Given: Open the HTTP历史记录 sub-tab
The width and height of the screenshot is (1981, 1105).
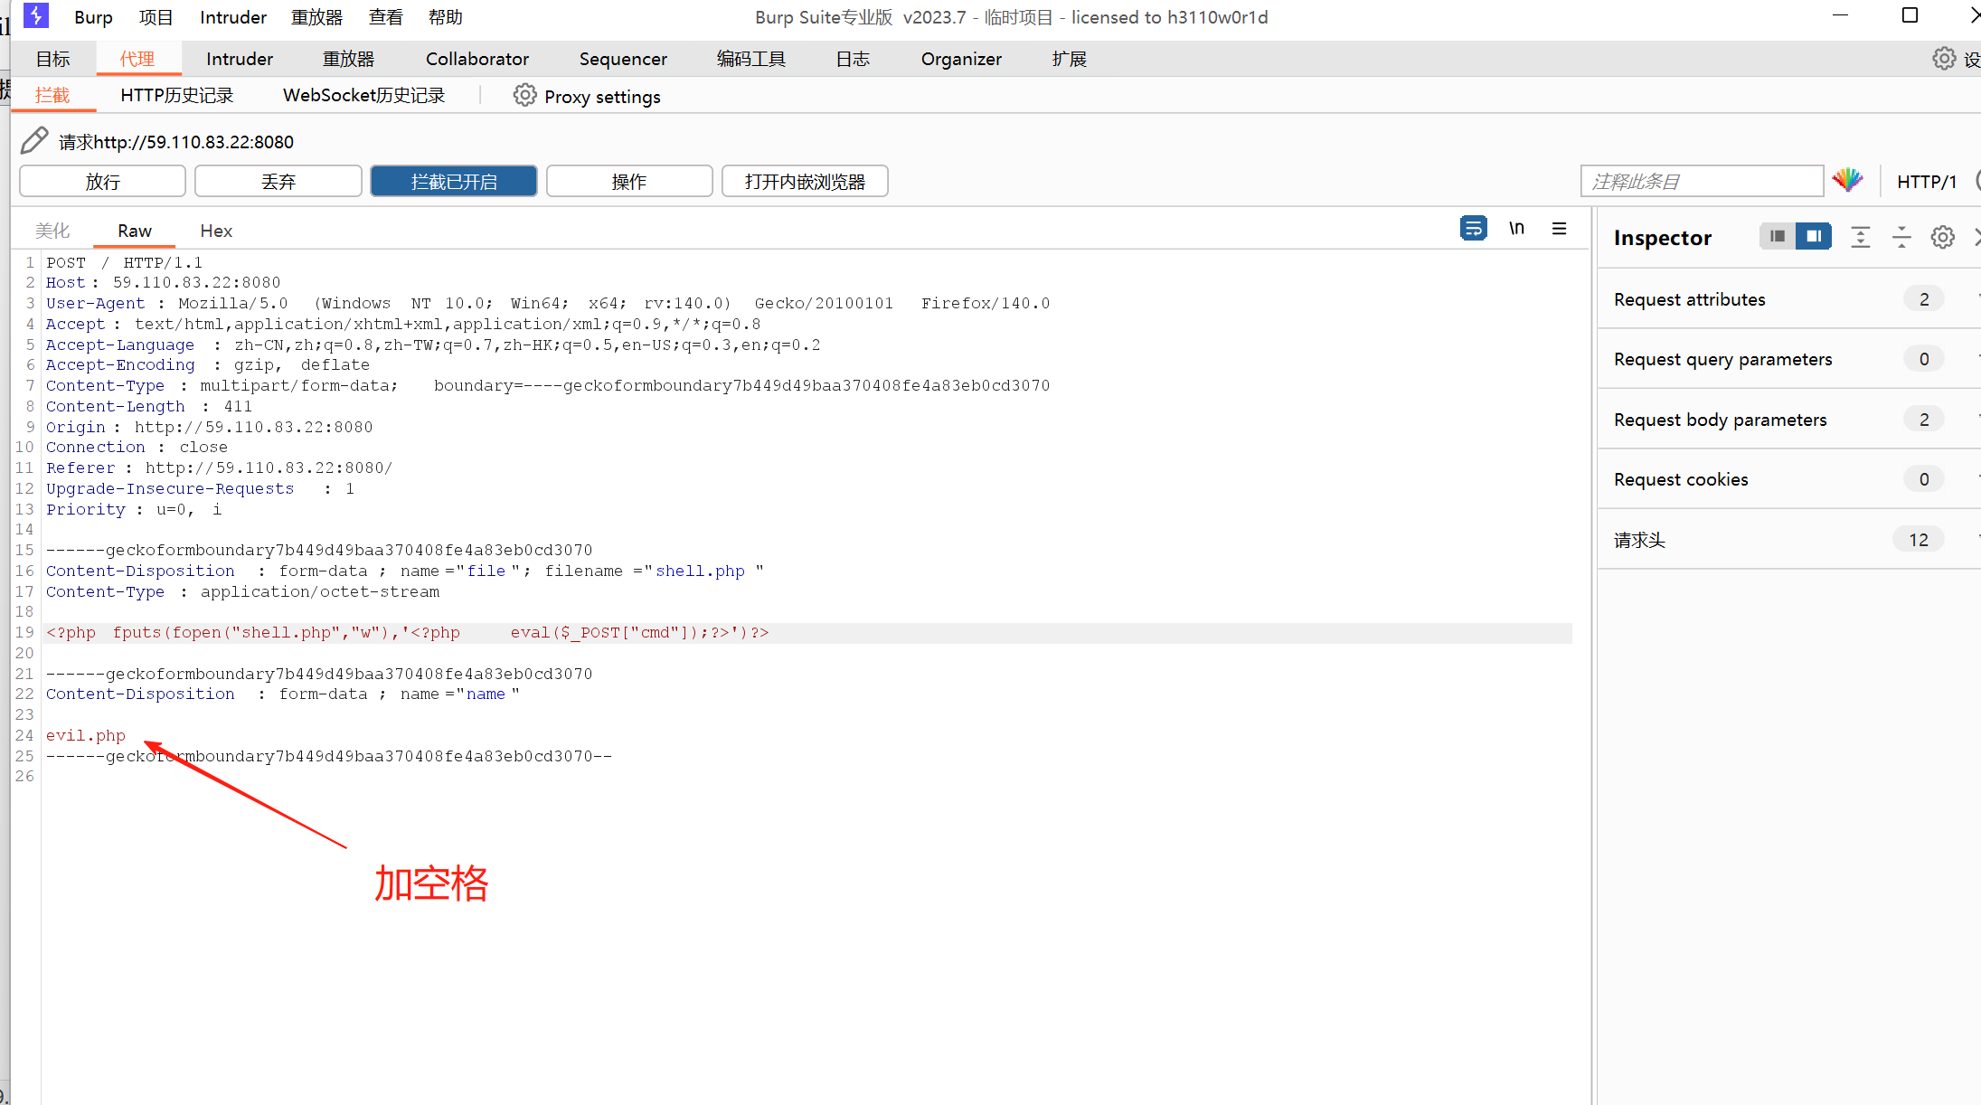Looking at the screenshot, I should coord(177,95).
